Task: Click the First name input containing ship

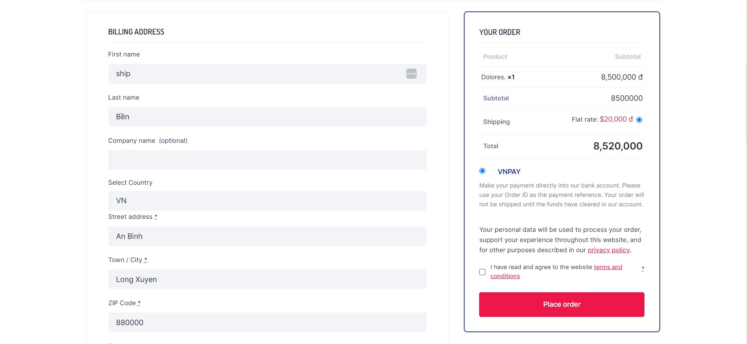Action: point(255,74)
